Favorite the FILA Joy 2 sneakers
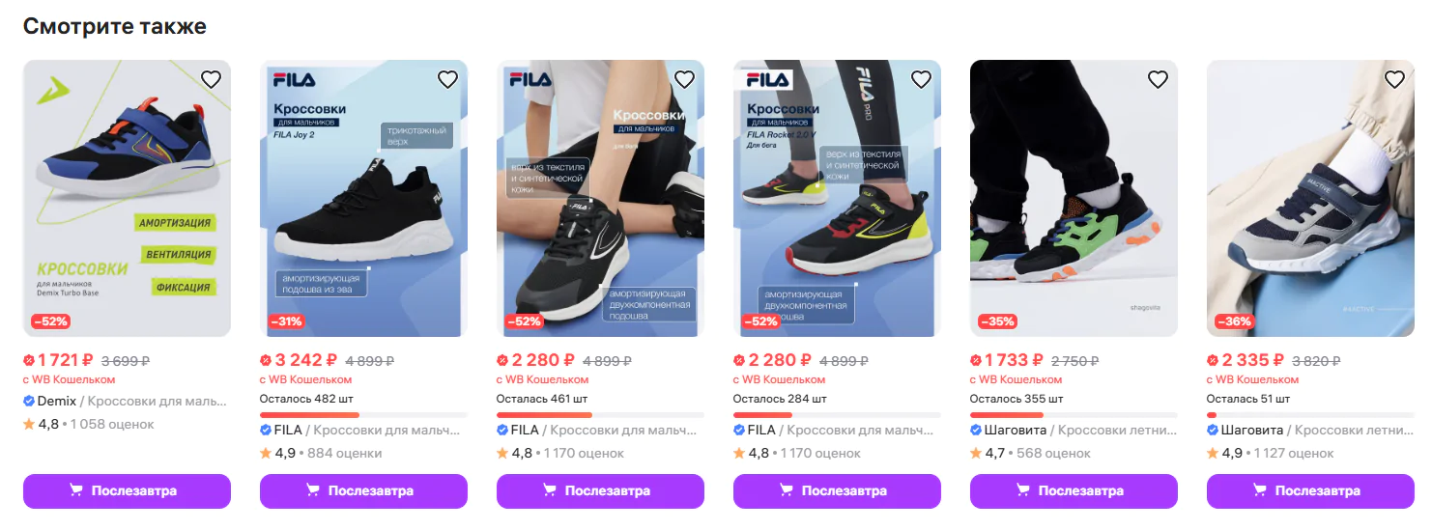1432x530 pixels. click(447, 80)
